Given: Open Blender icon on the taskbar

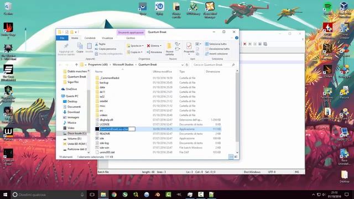Looking at the screenshot, I should click(x=157, y=195).
